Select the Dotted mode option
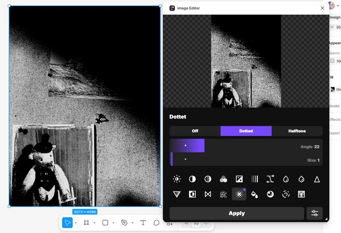Viewport: 341px width, 233px height. point(246,131)
